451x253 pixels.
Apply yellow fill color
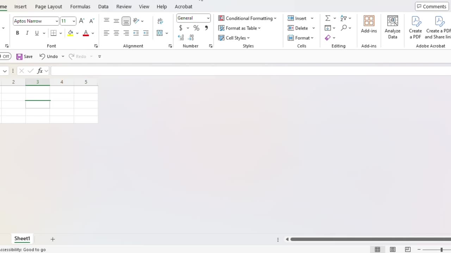tap(70, 33)
